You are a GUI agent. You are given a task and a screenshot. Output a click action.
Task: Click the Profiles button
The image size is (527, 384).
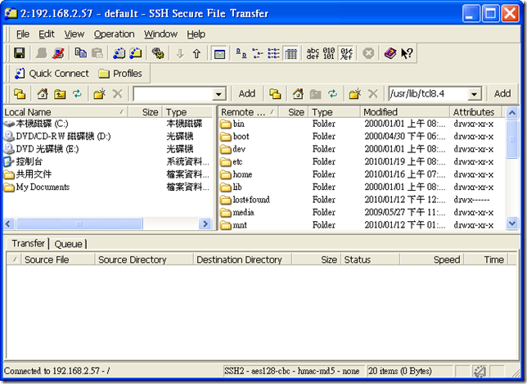120,74
